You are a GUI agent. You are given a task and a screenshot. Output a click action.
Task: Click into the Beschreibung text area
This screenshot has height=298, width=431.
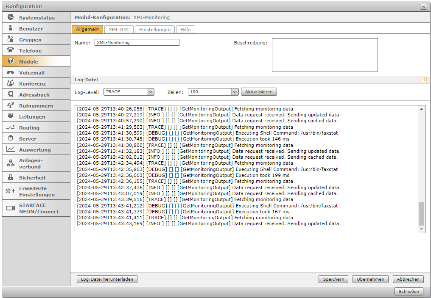click(325, 55)
